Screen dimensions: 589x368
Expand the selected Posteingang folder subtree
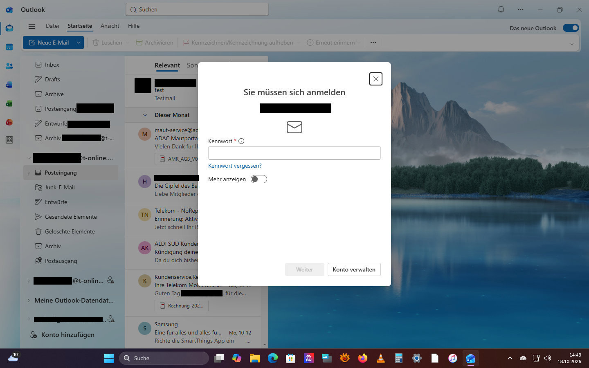pos(29,173)
